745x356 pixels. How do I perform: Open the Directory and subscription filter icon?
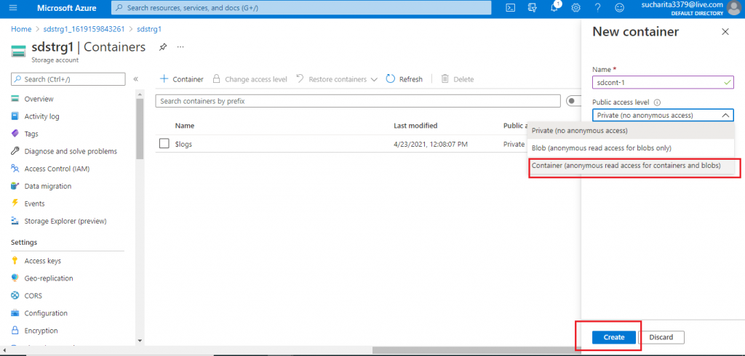(532, 7)
